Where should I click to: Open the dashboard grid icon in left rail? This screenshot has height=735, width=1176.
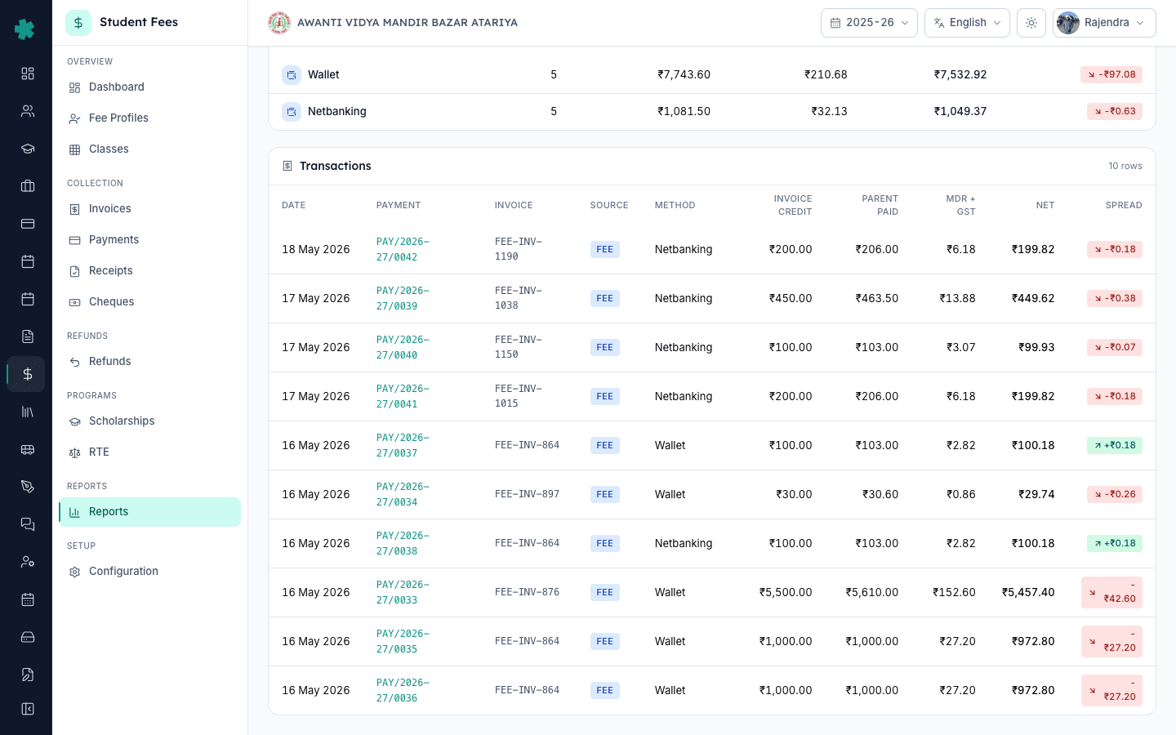tap(28, 73)
